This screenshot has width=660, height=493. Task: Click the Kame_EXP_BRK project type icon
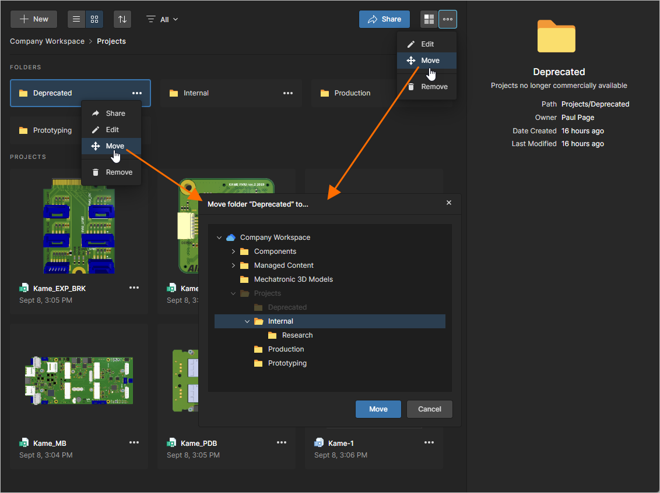[x=24, y=288]
